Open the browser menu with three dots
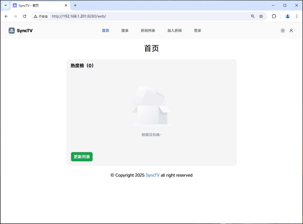The height and width of the screenshot is (224, 303). (297, 16)
